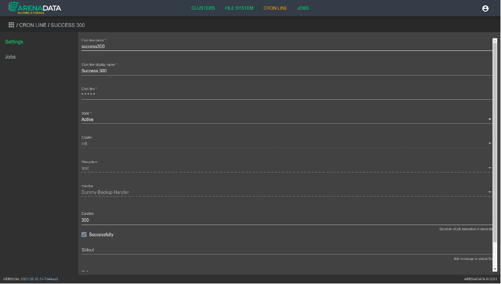The height and width of the screenshot is (284, 501).
Task: Open the Cron Line menu
Action: click(275, 8)
